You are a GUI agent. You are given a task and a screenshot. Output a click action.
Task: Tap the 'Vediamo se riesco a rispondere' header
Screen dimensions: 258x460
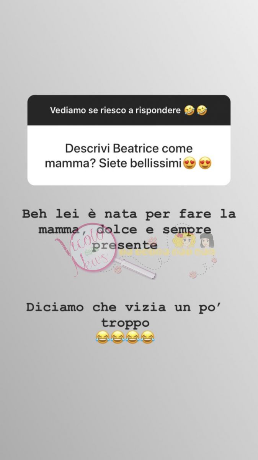[x=129, y=110]
